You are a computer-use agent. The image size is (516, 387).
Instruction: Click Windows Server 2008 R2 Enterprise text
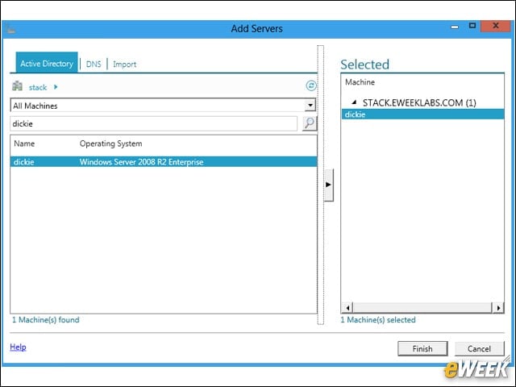[142, 162]
